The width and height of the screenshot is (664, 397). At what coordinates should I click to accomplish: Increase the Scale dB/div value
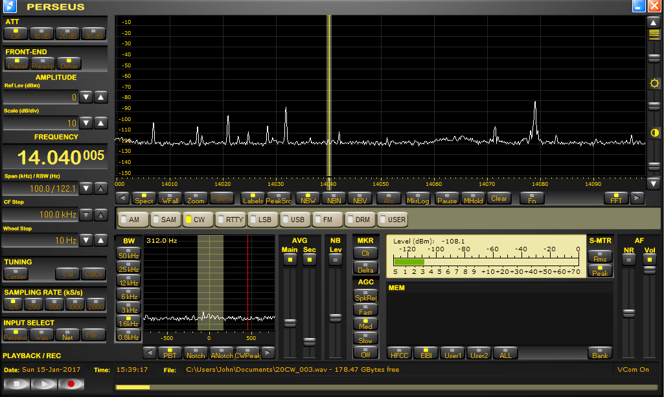[101, 123]
